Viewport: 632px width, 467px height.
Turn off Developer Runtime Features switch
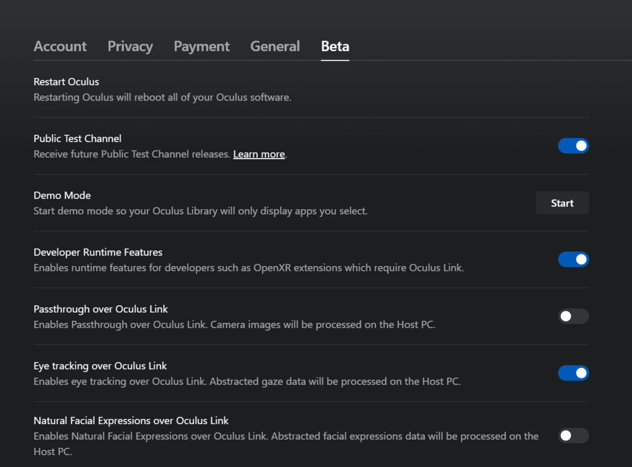(x=573, y=260)
